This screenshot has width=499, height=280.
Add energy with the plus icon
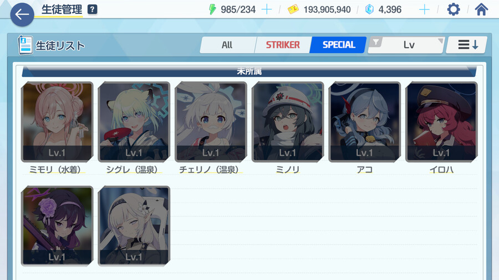[266, 9]
